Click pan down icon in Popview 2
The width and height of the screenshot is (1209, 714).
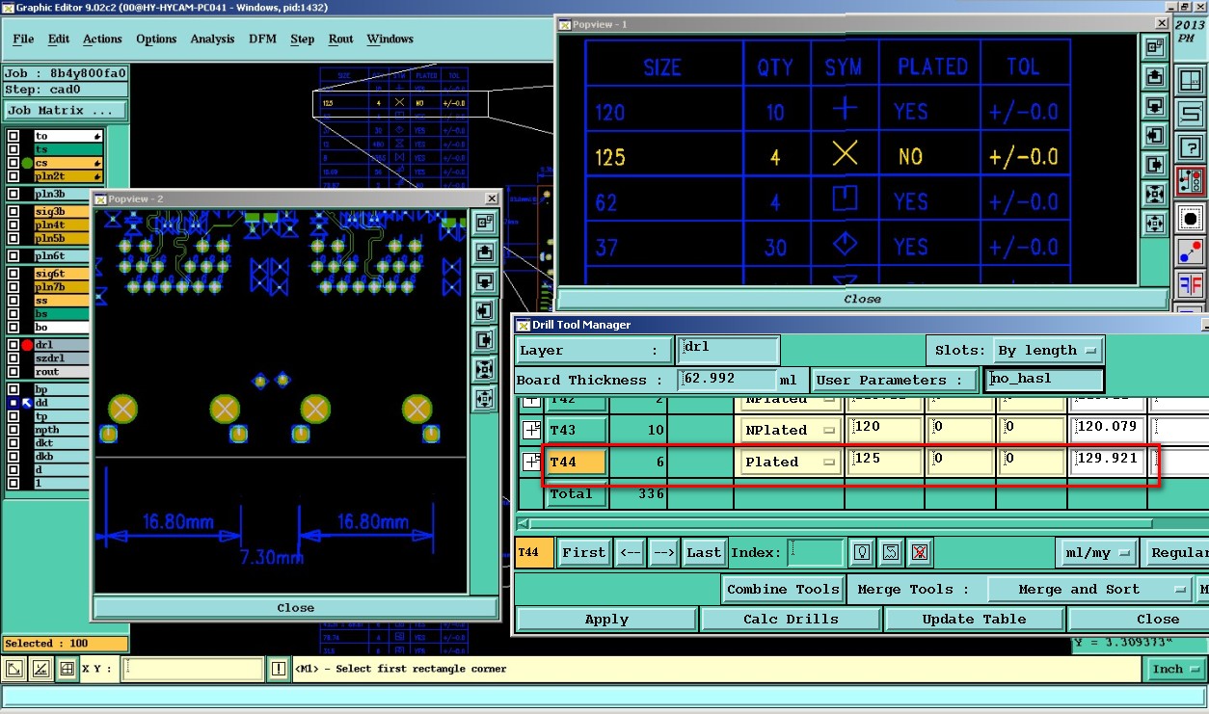coord(484,281)
